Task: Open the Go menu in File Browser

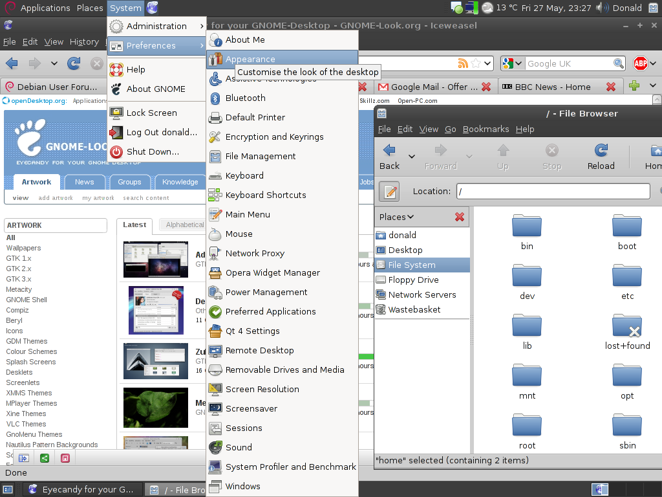Action: [450, 129]
